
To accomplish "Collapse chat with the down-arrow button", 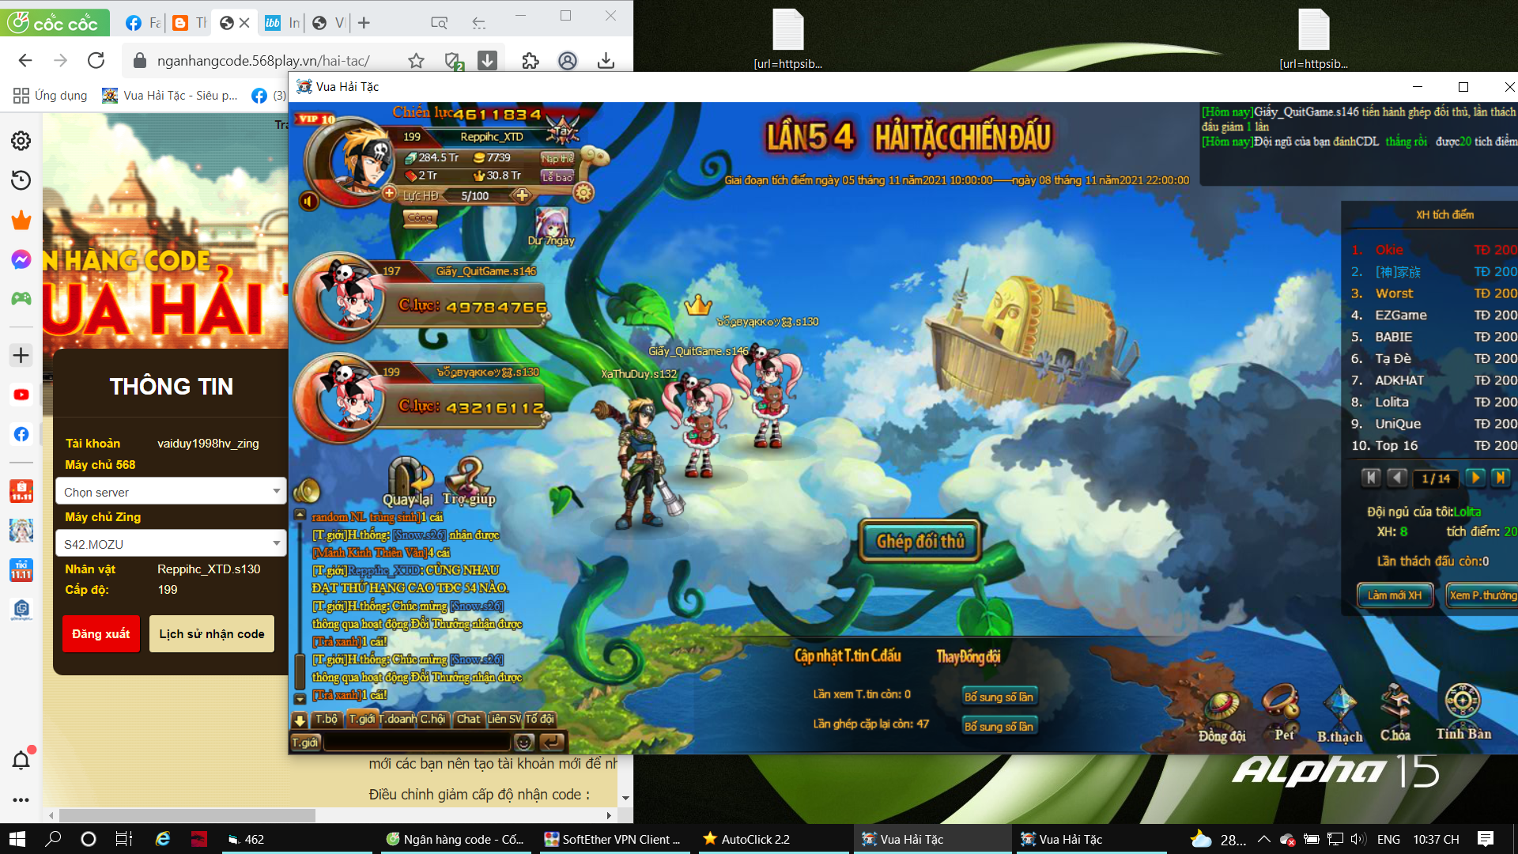I will [x=300, y=720].
